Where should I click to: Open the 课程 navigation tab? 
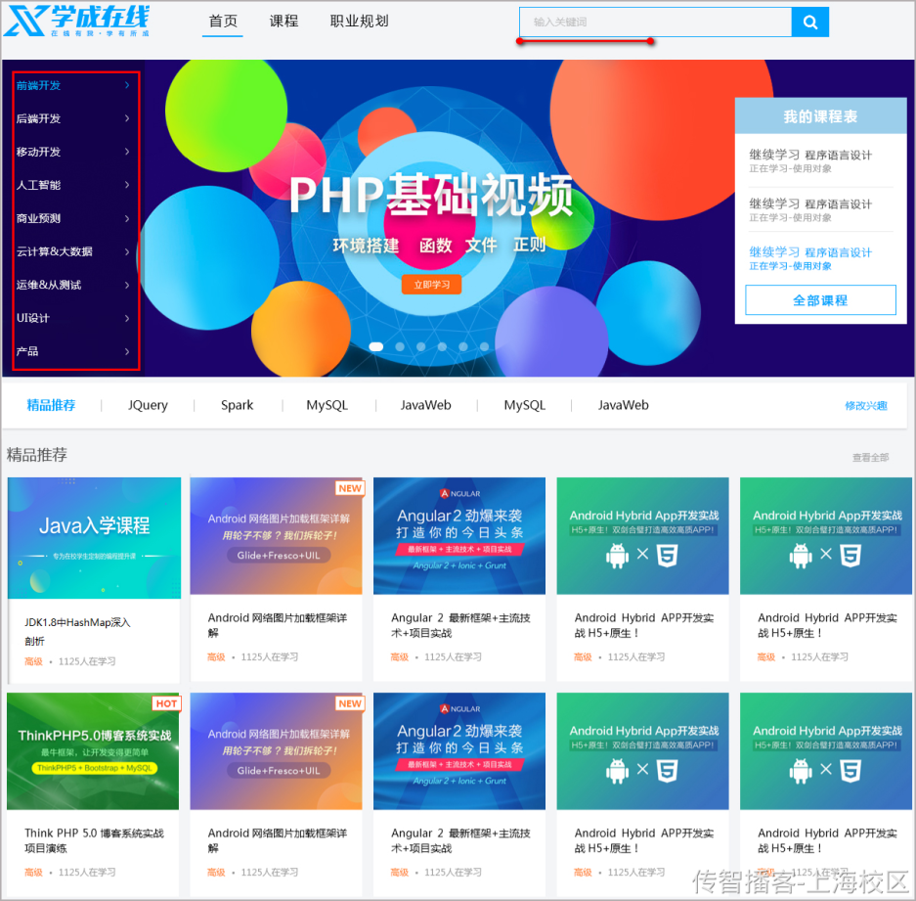point(284,22)
